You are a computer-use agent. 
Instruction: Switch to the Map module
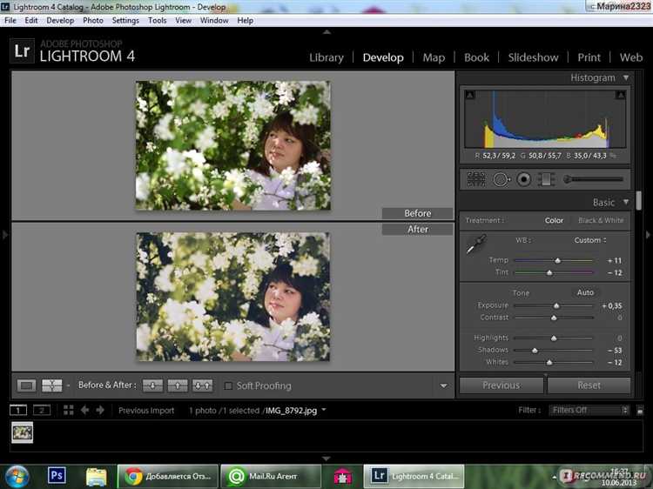click(434, 57)
